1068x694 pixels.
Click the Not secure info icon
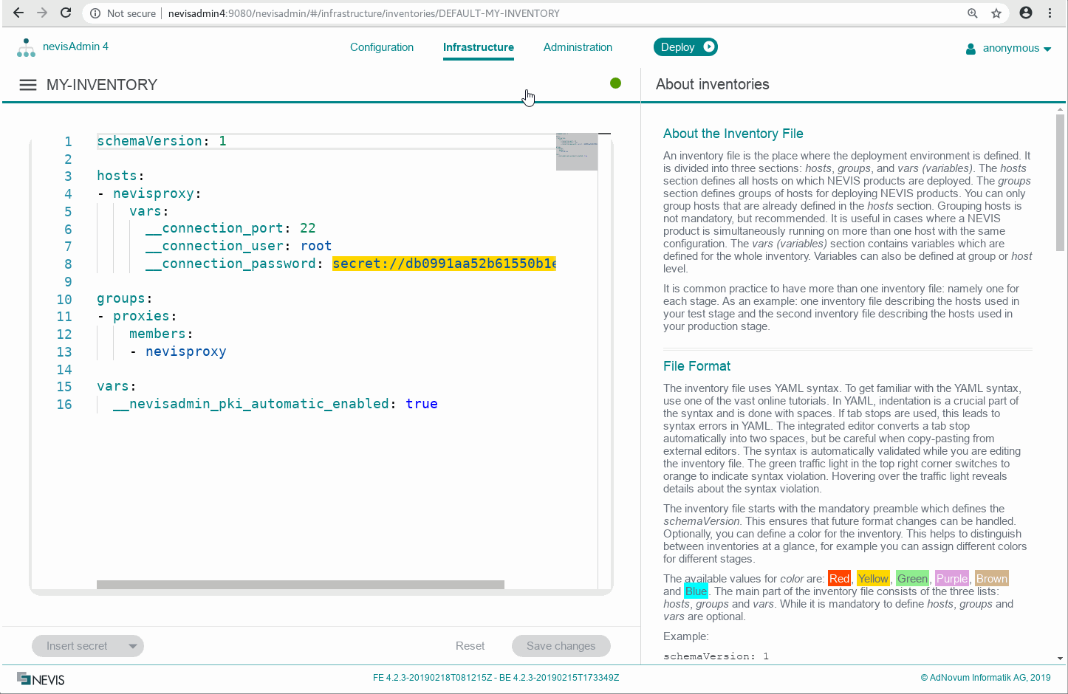click(95, 13)
